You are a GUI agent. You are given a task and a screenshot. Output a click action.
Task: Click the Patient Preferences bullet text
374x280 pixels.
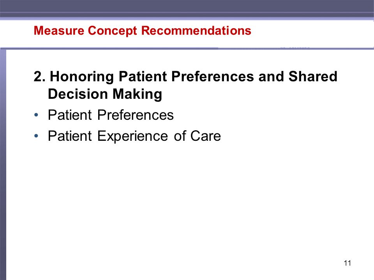click(x=111, y=115)
